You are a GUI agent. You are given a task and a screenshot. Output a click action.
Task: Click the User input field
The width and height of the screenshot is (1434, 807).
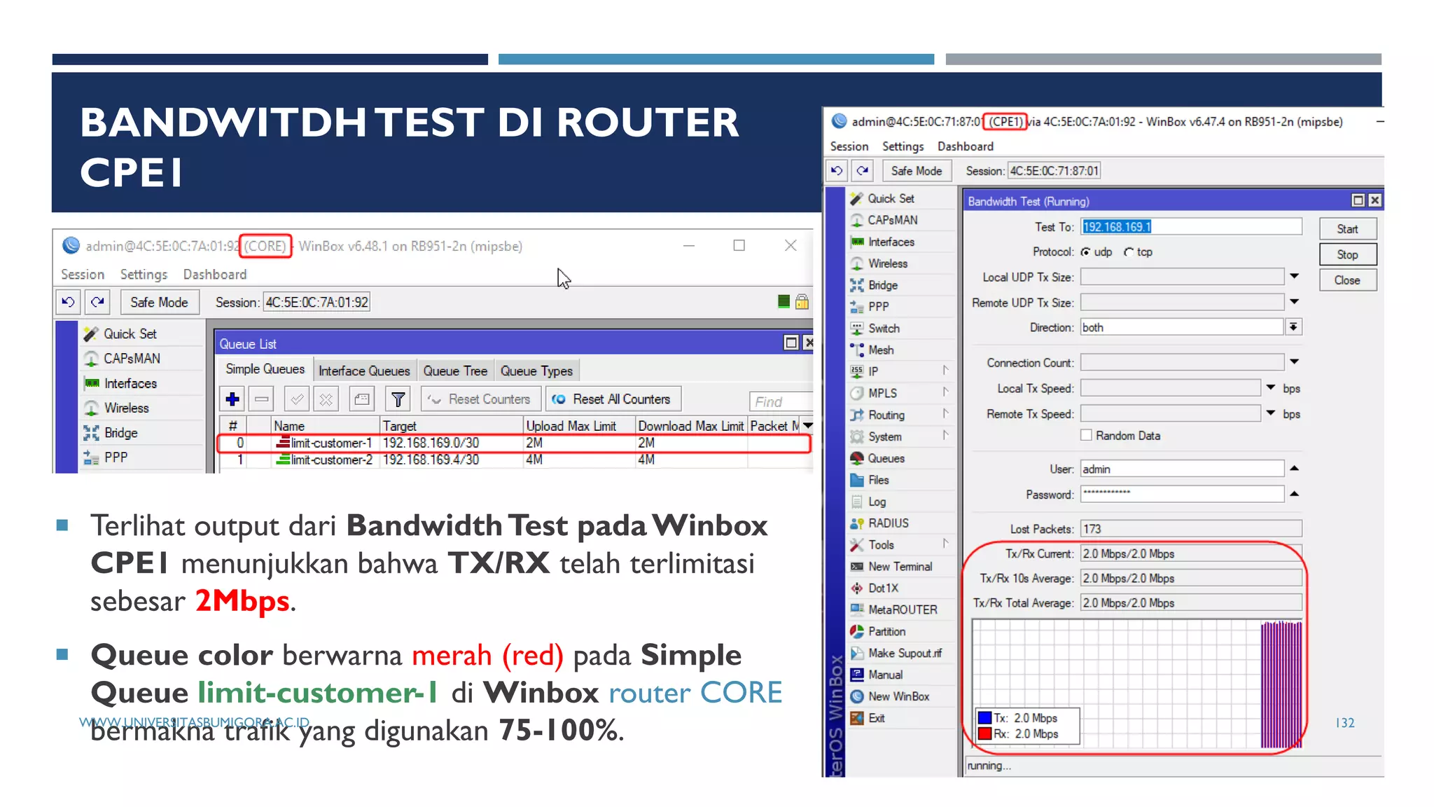point(1183,469)
